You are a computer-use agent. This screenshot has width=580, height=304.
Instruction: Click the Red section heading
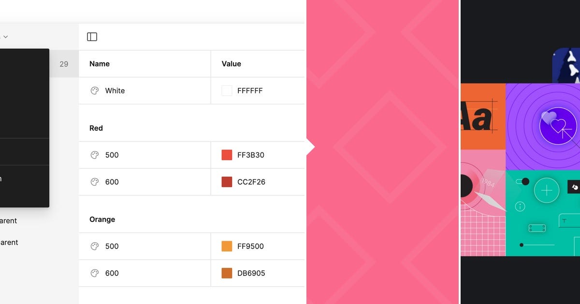tap(96, 128)
